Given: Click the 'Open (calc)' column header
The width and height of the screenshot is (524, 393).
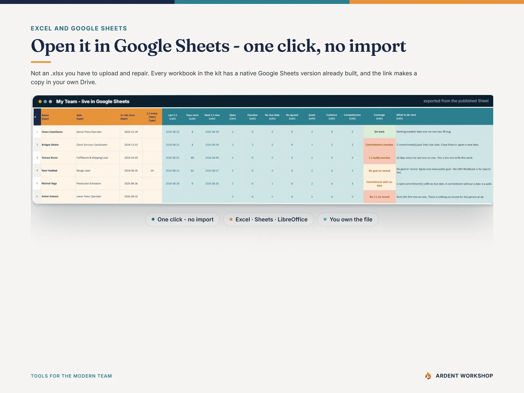Looking at the screenshot, I should [x=233, y=117].
